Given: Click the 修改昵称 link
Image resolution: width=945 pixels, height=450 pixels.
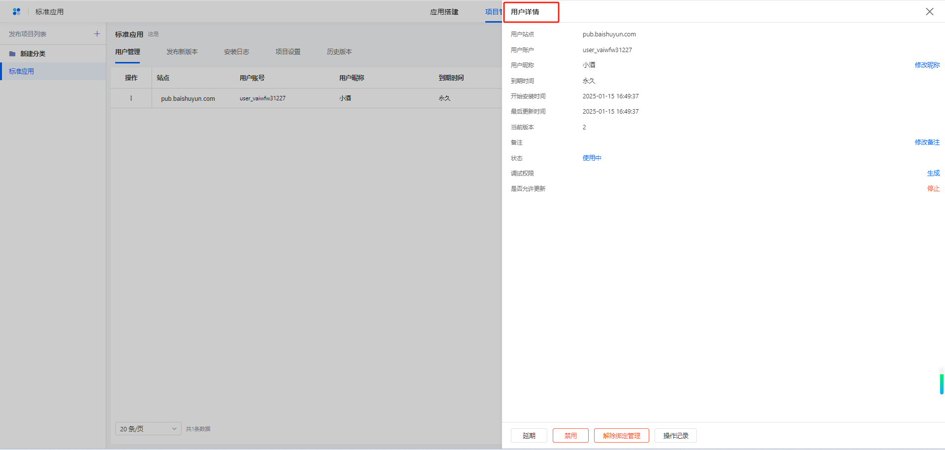Looking at the screenshot, I should tap(927, 65).
